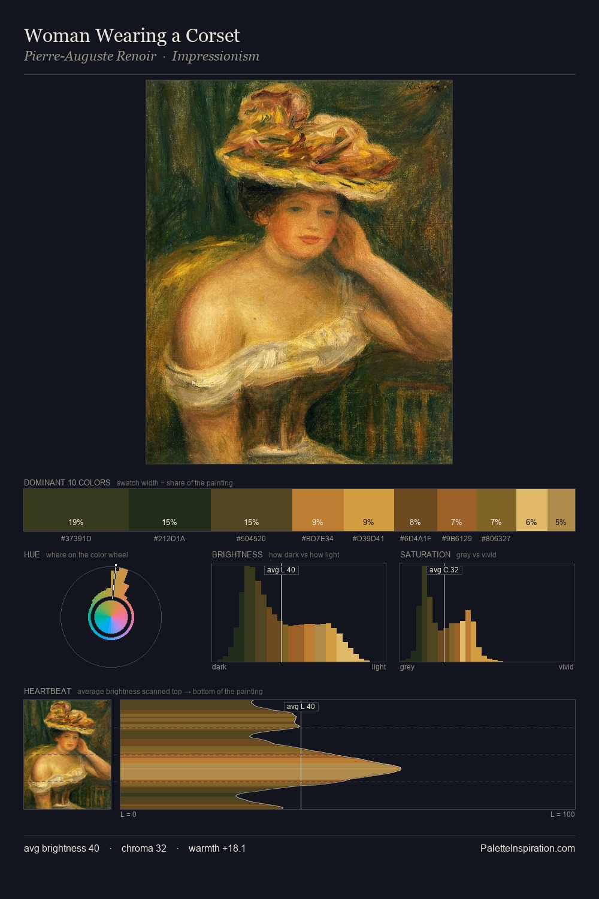Image resolution: width=599 pixels, height=899 pixels.
Task: Click the 'BRIGHTNESS' section heading
Action: point(237,554)
